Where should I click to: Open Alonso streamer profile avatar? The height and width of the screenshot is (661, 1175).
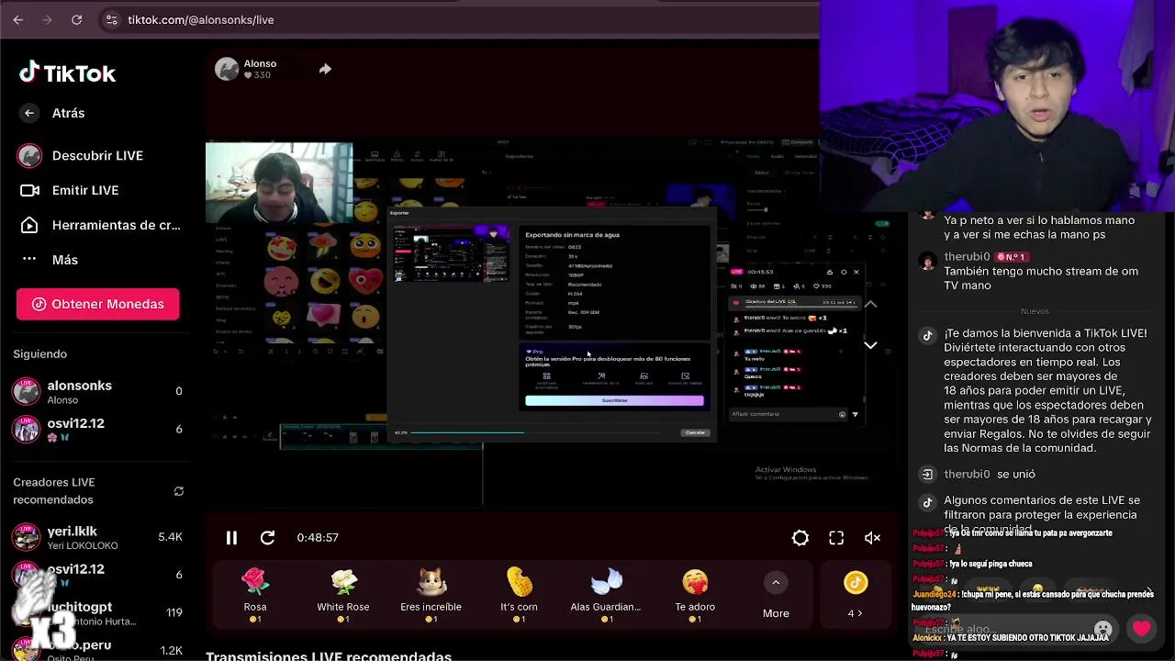(227, 69)
